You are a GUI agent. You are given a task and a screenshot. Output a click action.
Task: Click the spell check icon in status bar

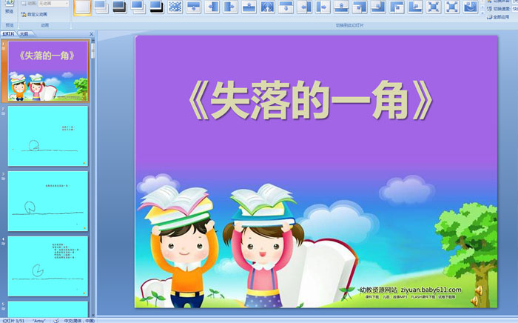point(56,320)
